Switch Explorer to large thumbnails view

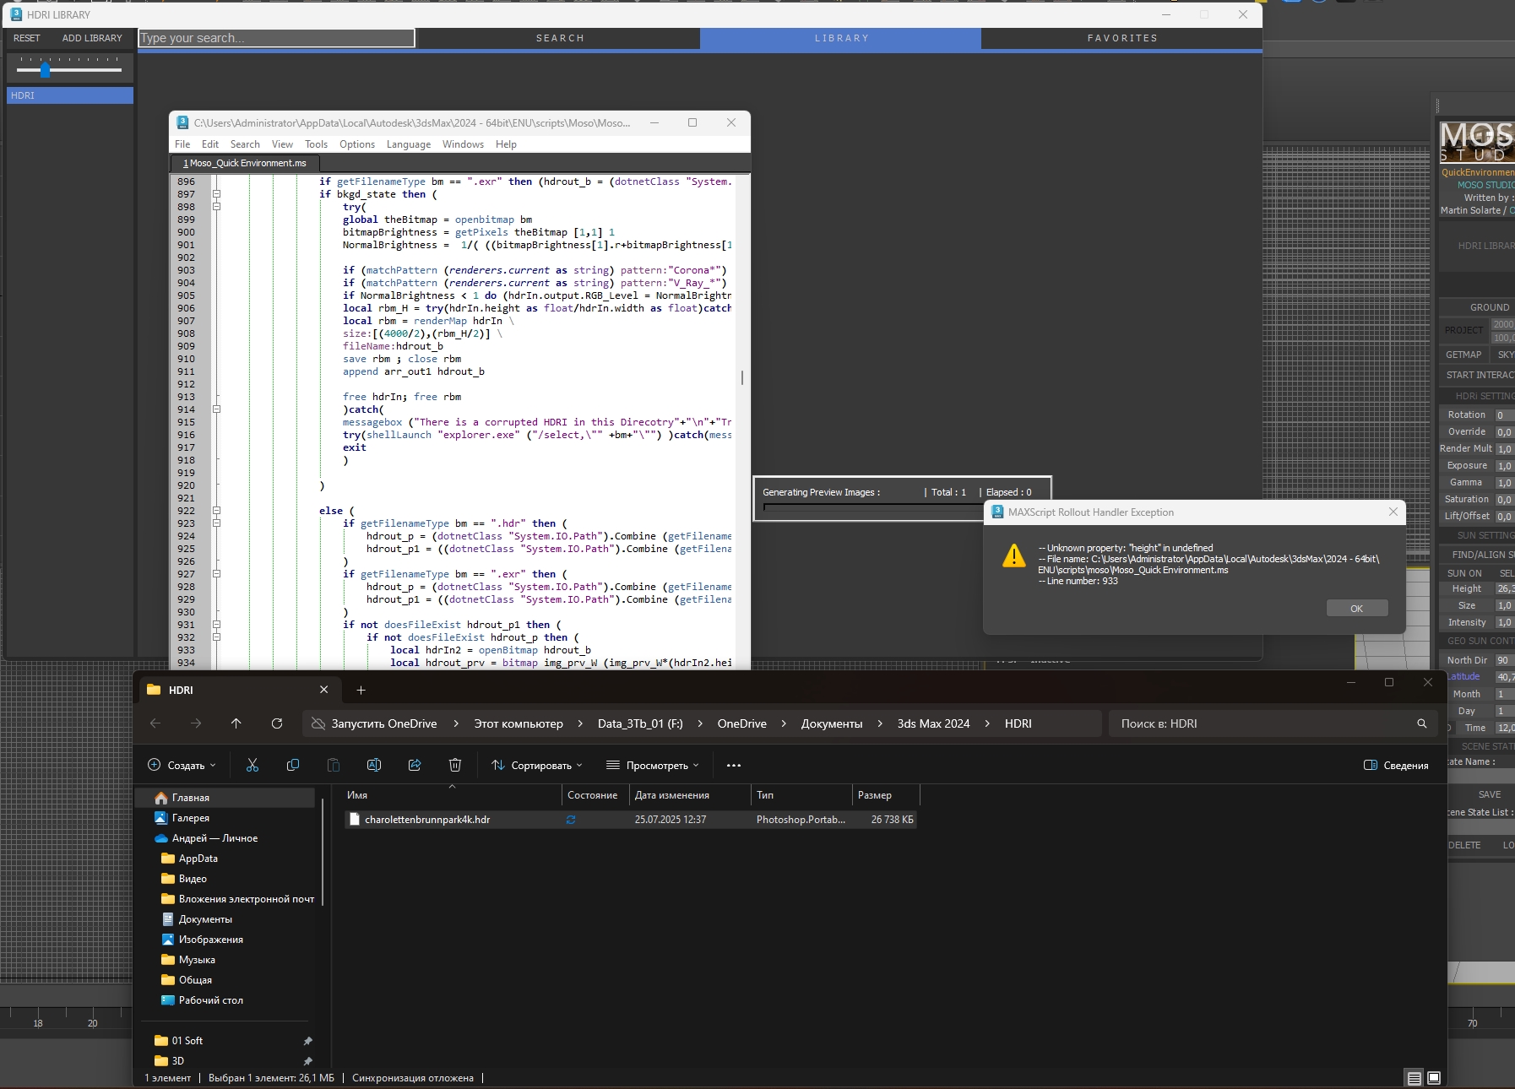coord(1434,1078)
